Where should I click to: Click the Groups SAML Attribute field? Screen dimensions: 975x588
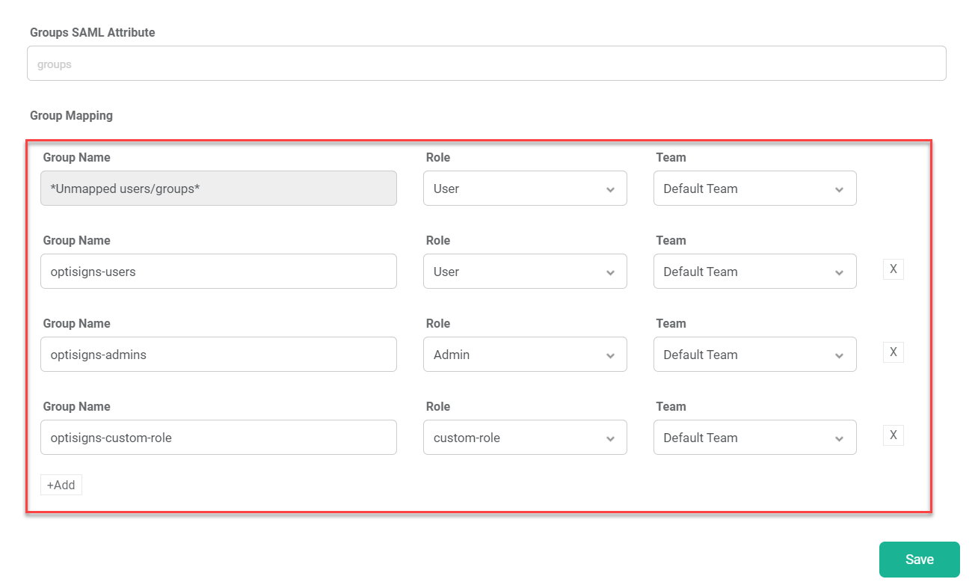pos(486,64)
